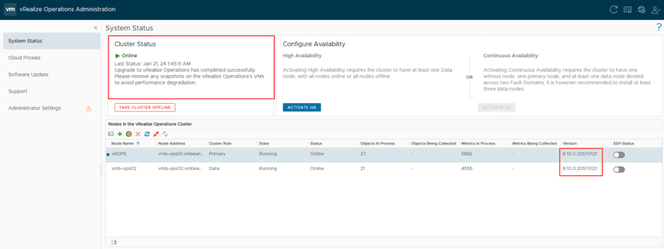Click the grayed Activate CA button
Screen dimensions: 664x249
(x=496, y=107)
